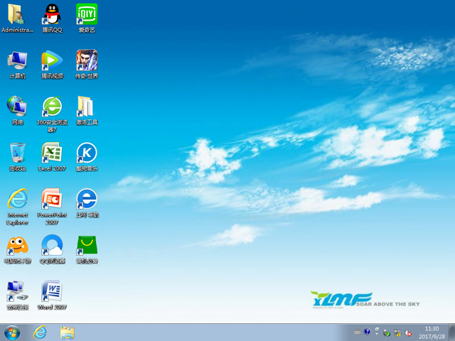
Task: Open the Computer (计算机) desktop icon
Action: [17, 61]
